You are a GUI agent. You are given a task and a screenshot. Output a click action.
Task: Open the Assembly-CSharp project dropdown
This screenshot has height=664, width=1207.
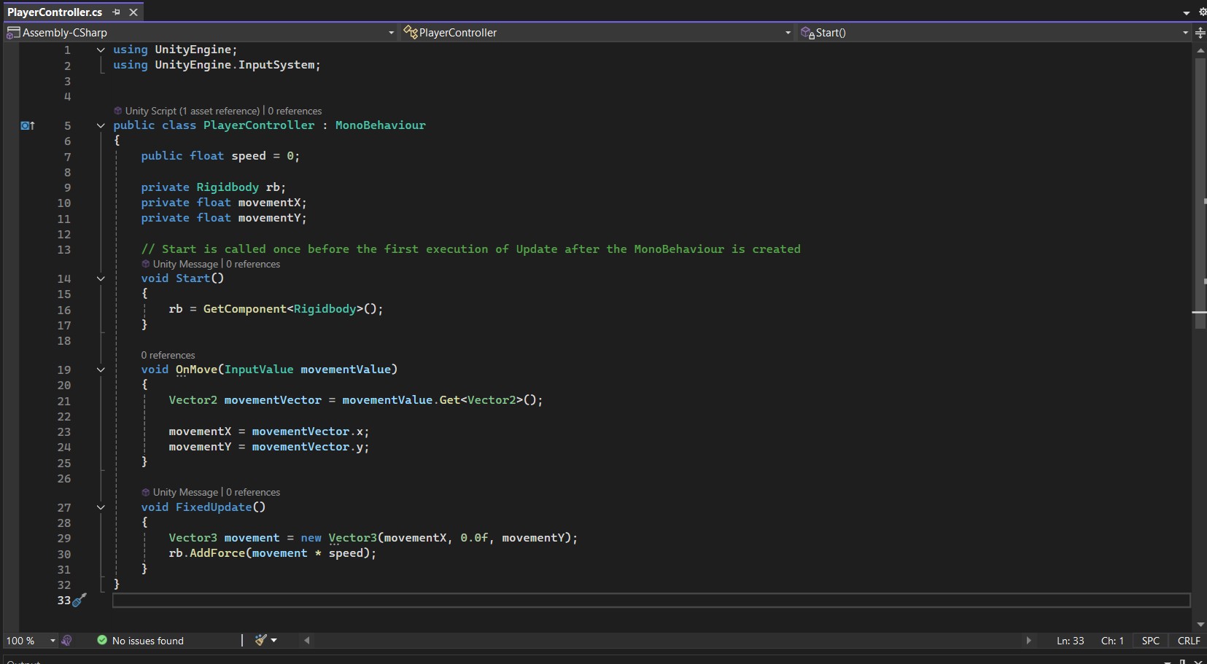coord(391,33)
